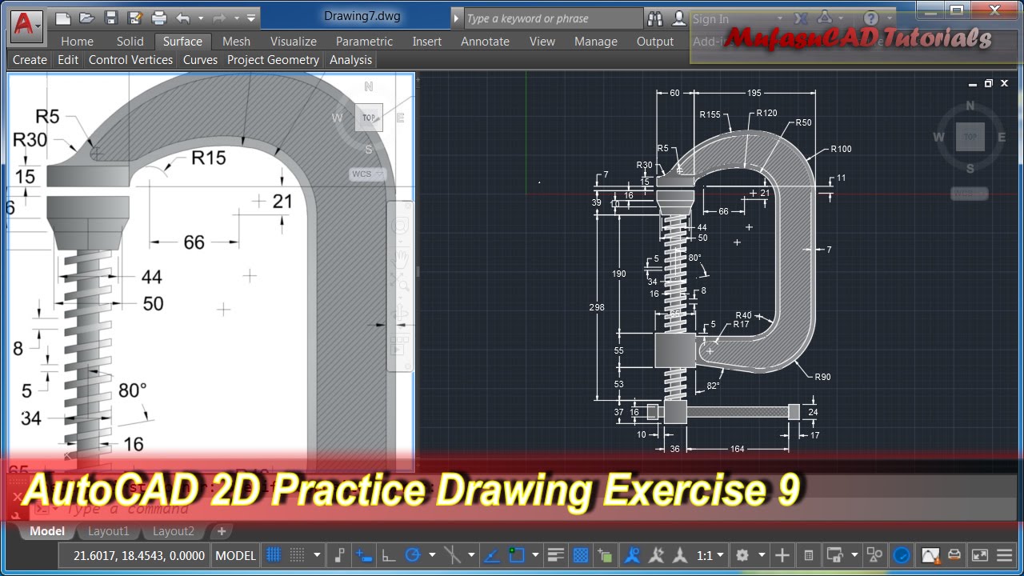
Task: Toggle dynamic input in status bar
Action: (x=364, y=555)
